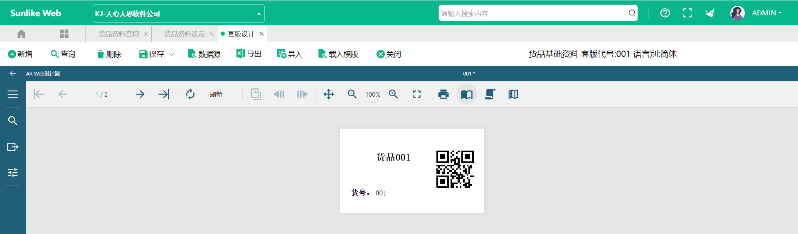
Task: Expand the 保存 dropdown arrow
Action: [x=172, y=54]
